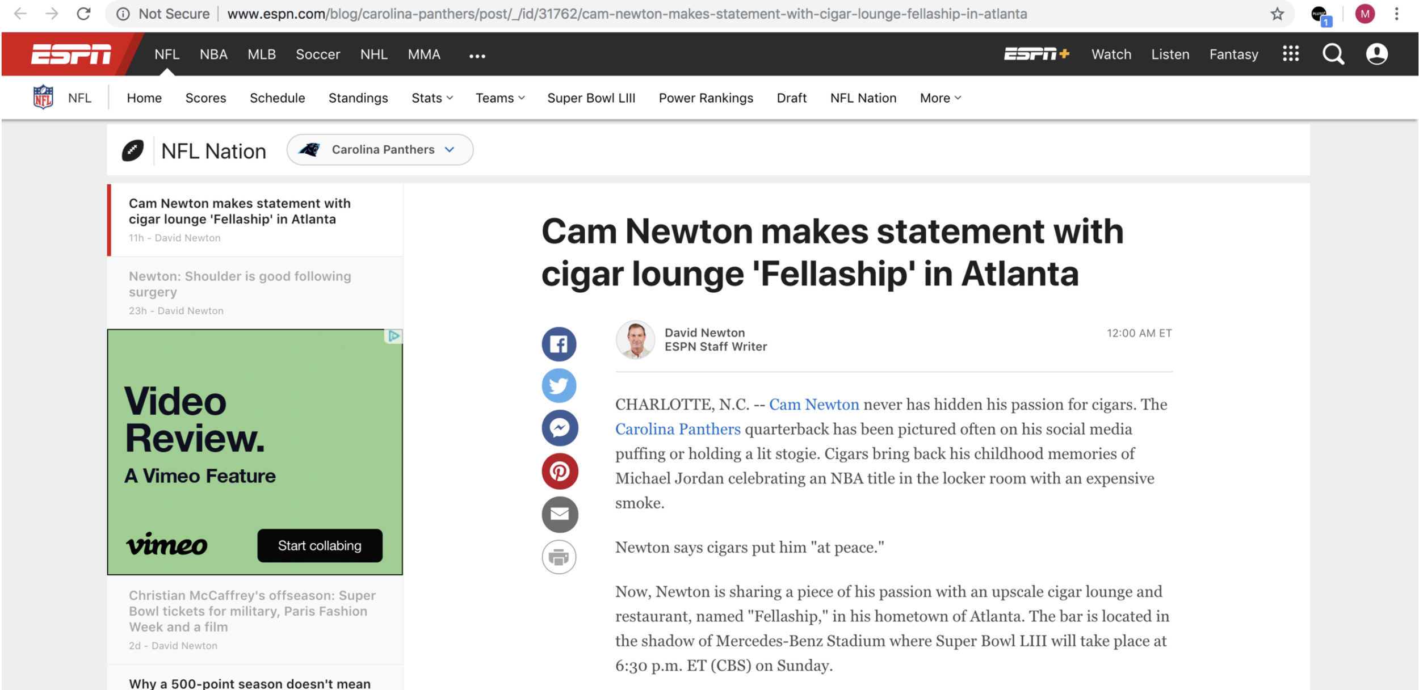Click the AdChoices icon on Vimeo ad
Screen dimensions: 1419x690
point(393,336)
